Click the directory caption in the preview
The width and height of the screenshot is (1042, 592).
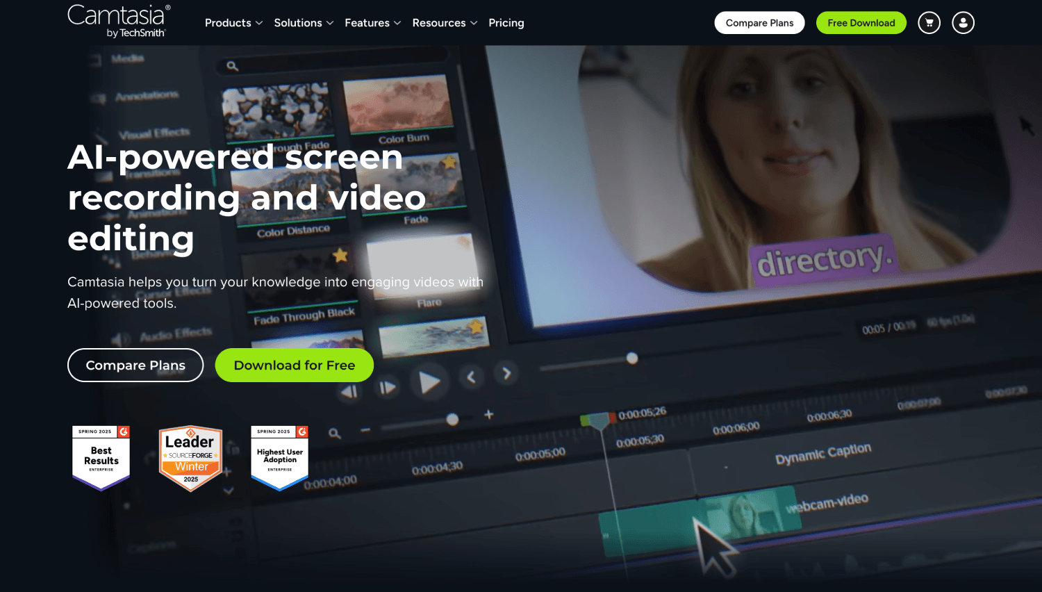(823, 260)
